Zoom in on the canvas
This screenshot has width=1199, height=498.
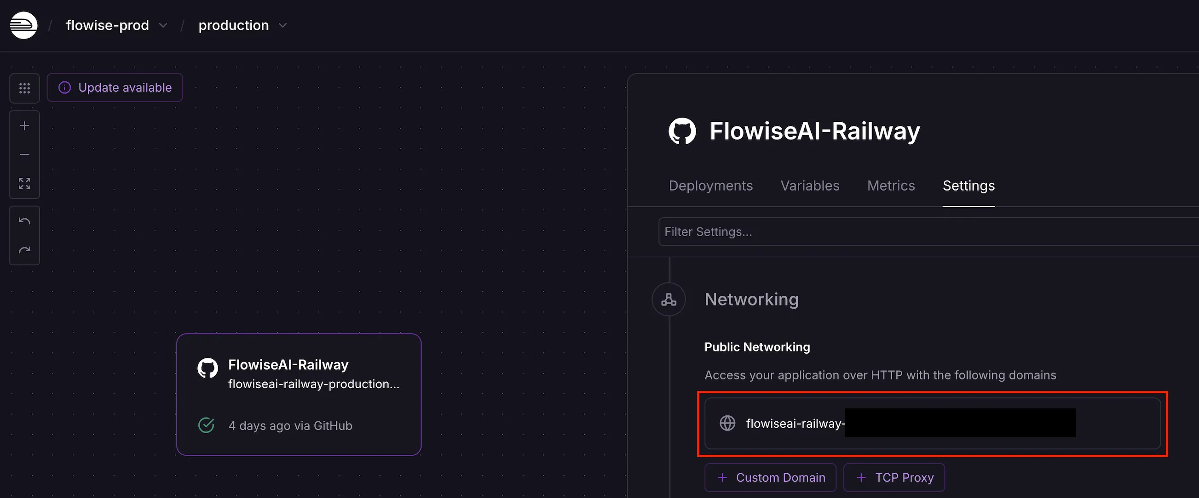(x=25, y=126)
